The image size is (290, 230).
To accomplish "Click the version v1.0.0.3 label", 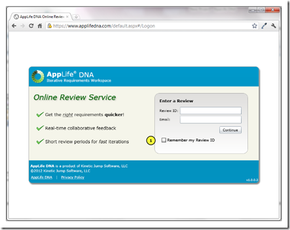I will tap(252, 180).
